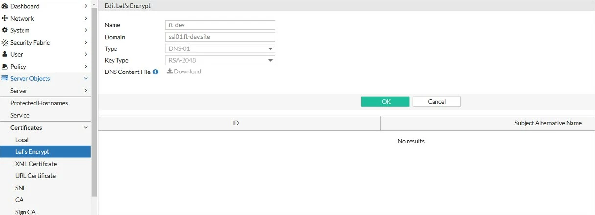Click the User person icon

click(5, 54)
